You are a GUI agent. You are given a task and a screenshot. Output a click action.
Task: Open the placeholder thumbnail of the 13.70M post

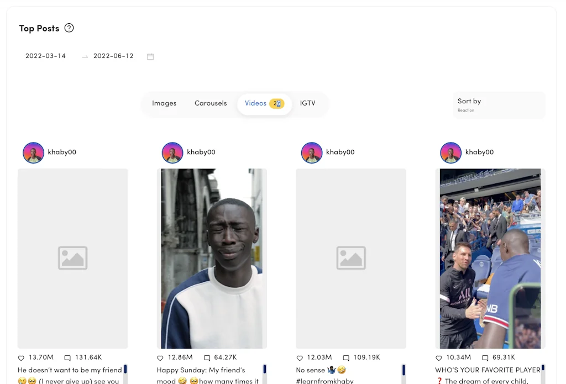tap(72, 259)
